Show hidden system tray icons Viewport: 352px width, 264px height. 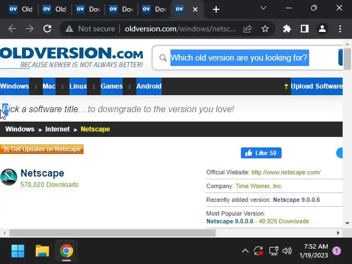pyautogui.click(x=245, y=251)
